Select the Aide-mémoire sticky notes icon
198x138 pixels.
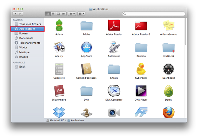(x=169, y=25)
